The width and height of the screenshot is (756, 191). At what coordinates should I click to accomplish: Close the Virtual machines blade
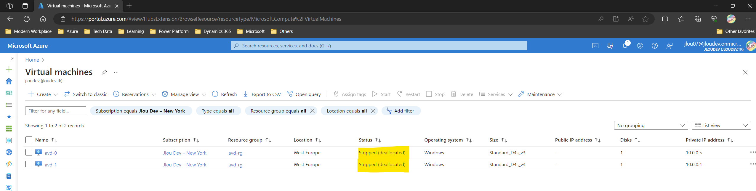coord(745,72)
